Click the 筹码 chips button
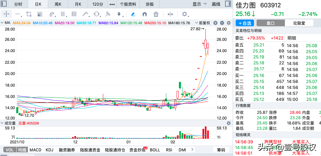321x156 pixels. (221, 150)
